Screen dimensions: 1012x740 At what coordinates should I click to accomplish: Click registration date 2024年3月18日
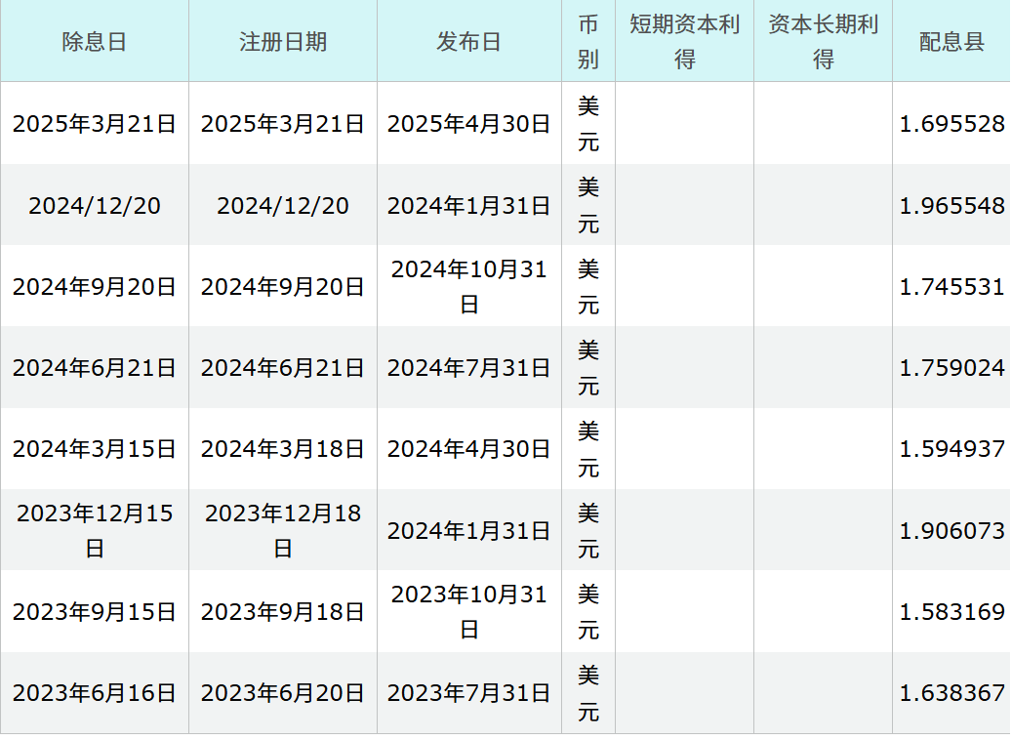tap(283, 448)
